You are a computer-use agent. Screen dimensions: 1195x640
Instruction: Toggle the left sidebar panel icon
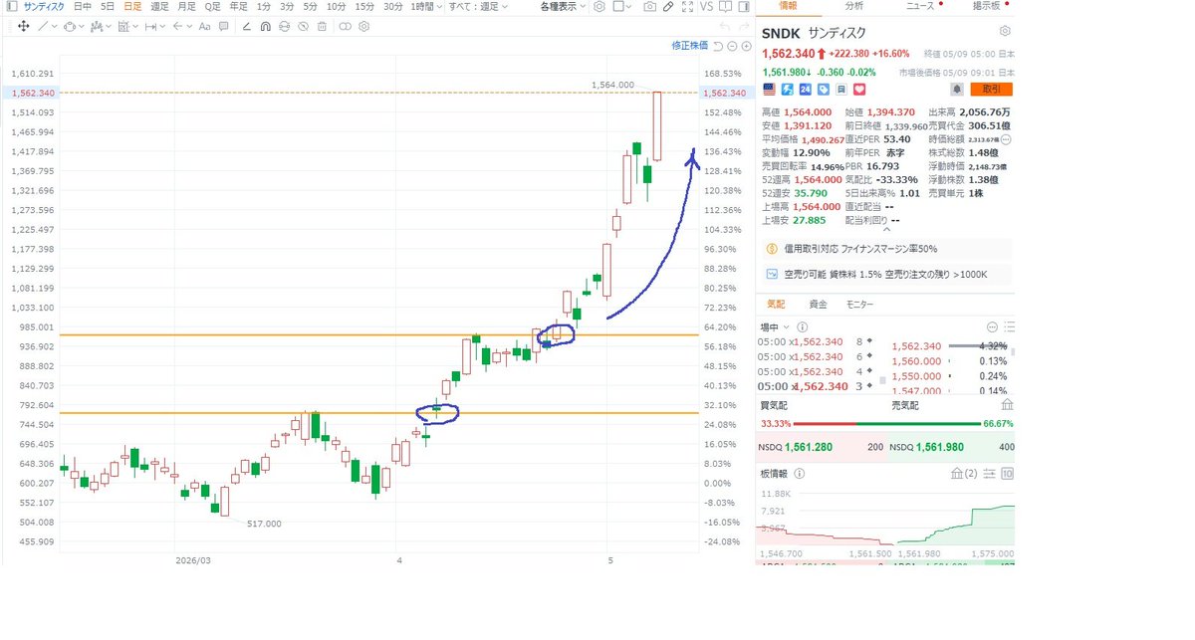pyautogui.click(x=12, y=6)
